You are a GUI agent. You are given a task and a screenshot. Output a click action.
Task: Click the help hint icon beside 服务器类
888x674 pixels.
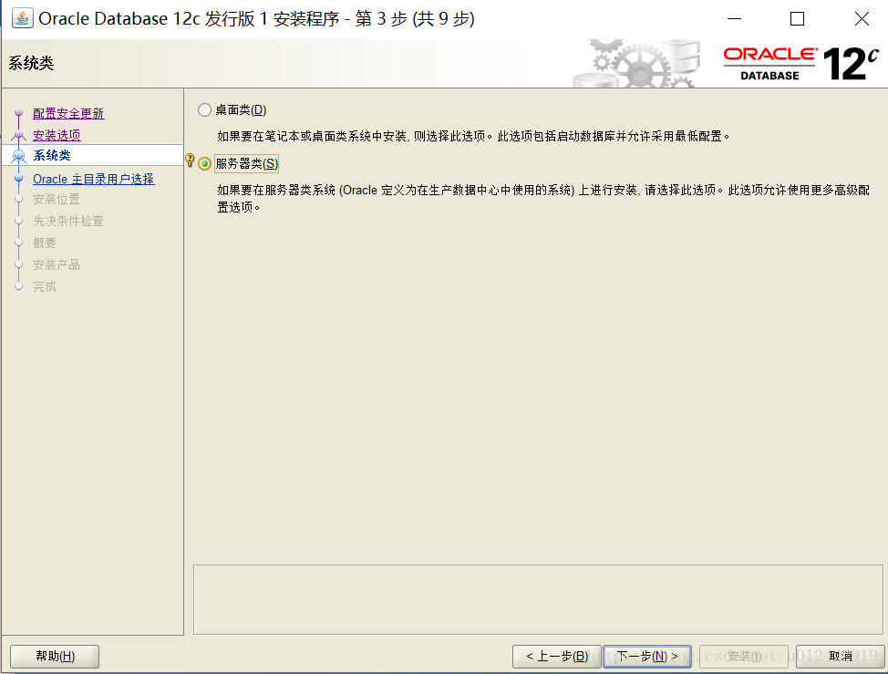pyautogui.click(x=190, y=161)
